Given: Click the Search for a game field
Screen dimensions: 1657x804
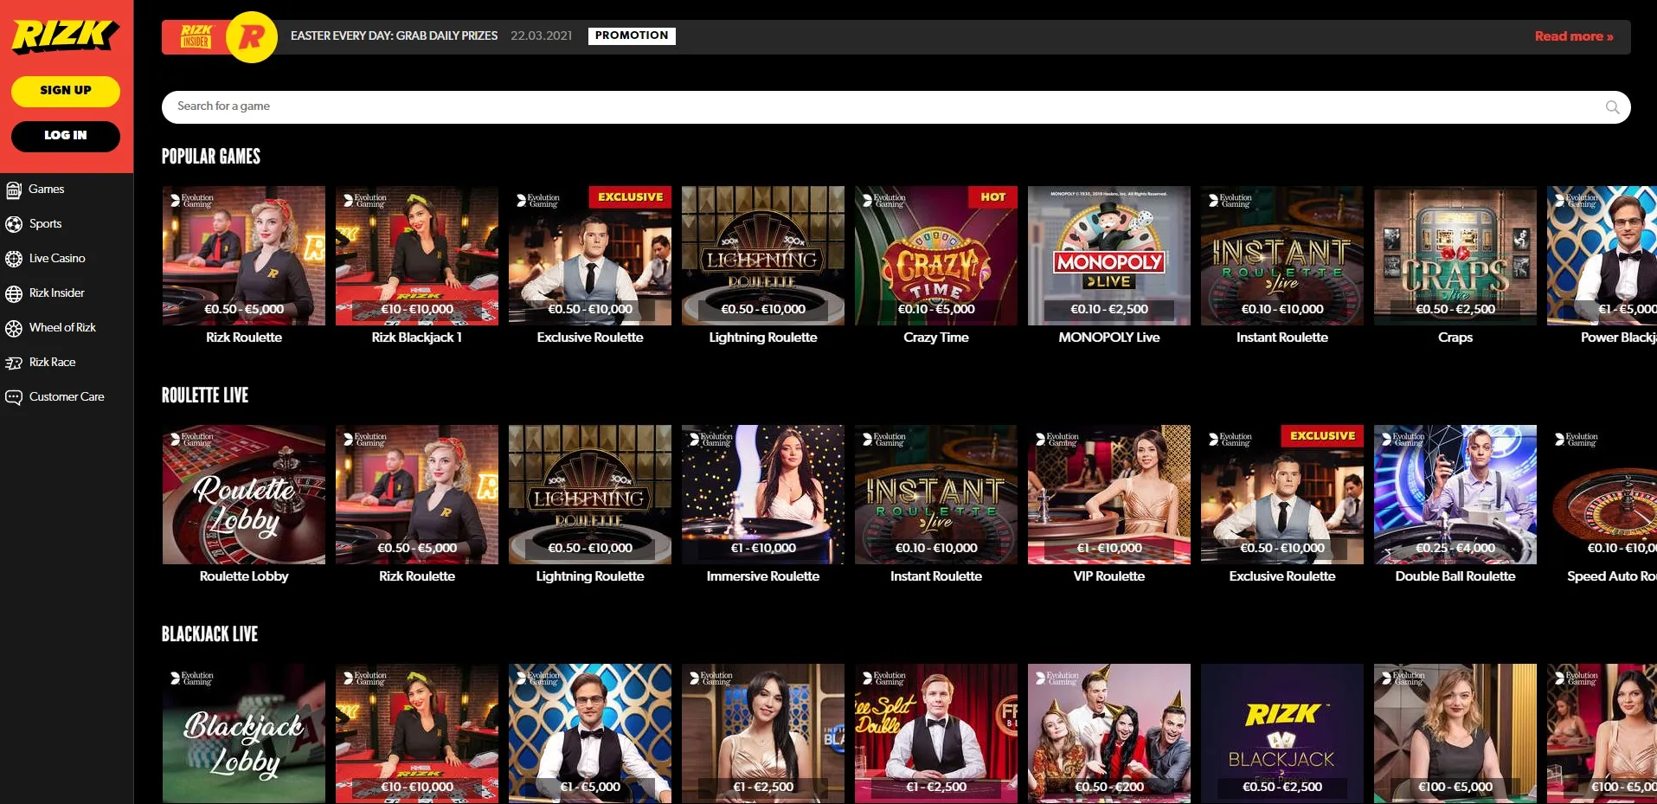Looking at the screenshot, I should click(865, 106).
